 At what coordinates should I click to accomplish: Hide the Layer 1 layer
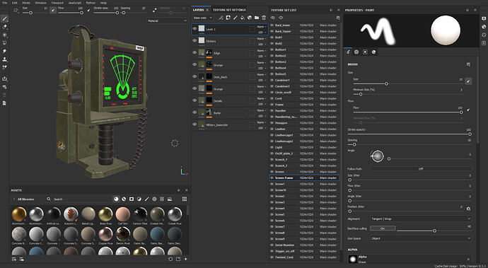click(194, 28)
